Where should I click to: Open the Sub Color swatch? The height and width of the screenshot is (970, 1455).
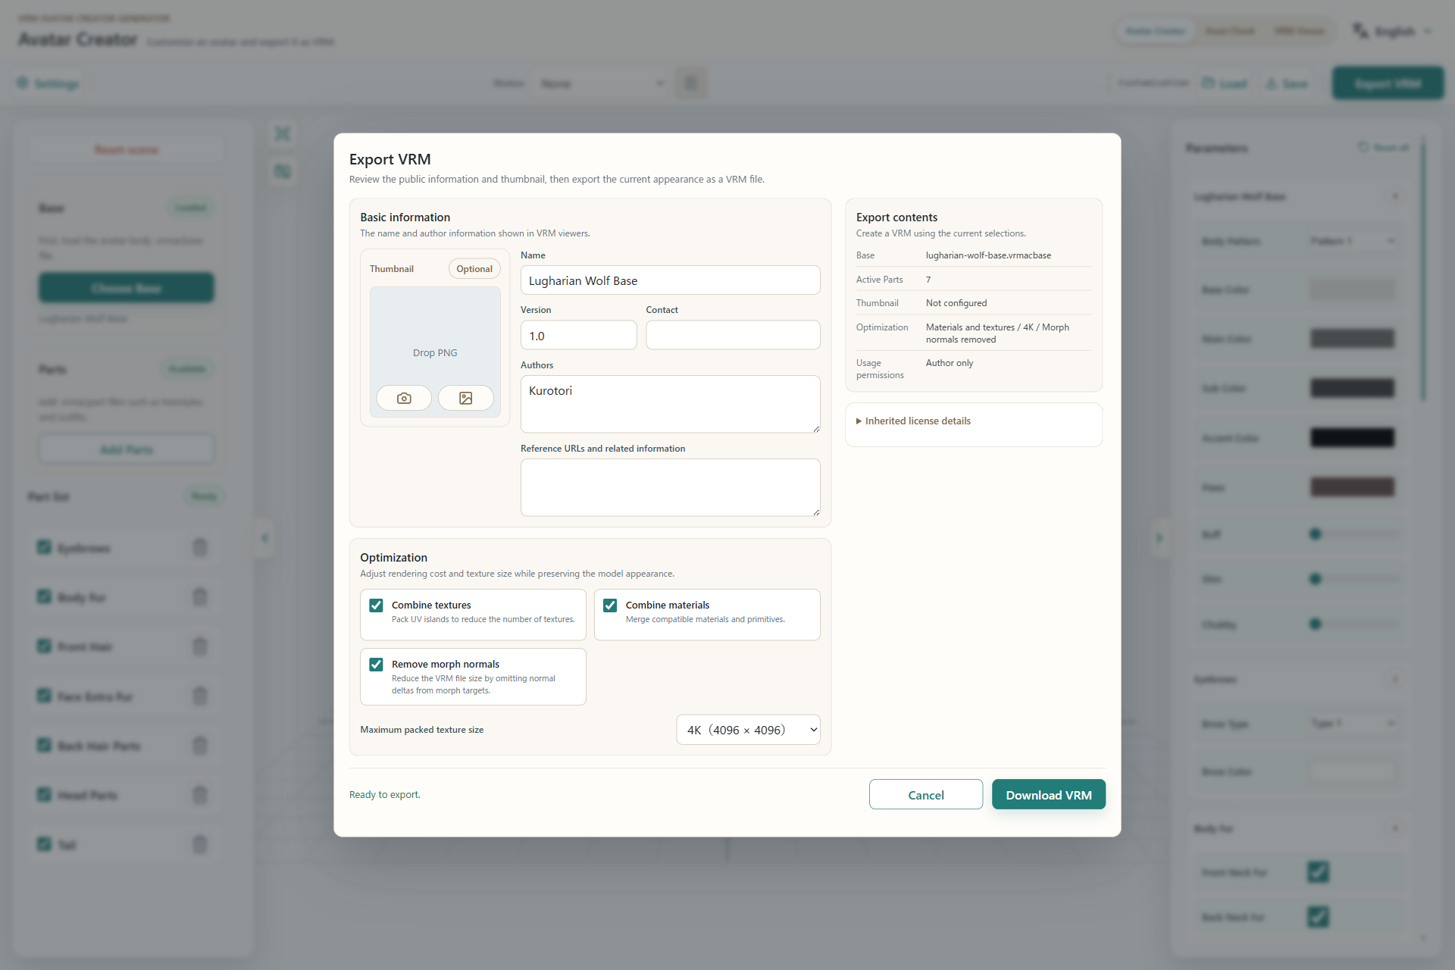pos(1353,388)
